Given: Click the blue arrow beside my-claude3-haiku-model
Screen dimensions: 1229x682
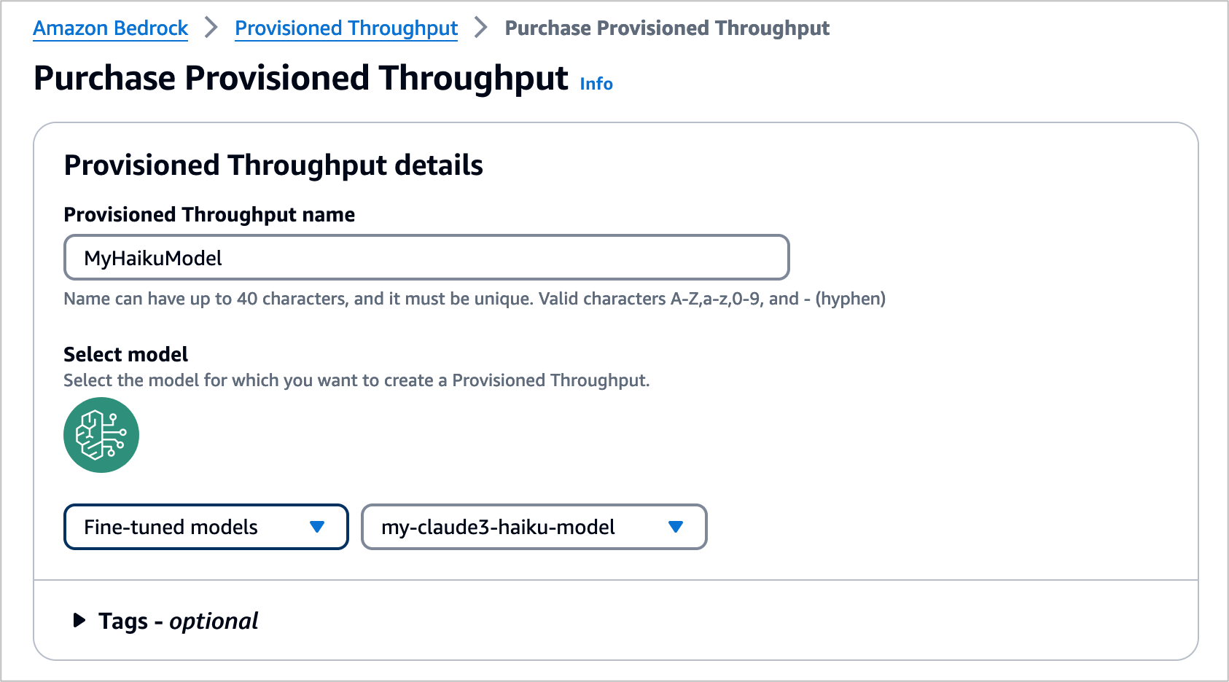Looking at the screenshot, I should pyautogui.click(x=676, y=527).
